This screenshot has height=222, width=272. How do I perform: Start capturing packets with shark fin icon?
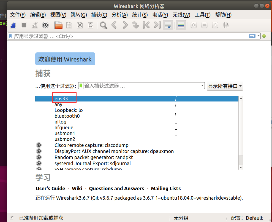pyautogui.click(x=13, y=25)
